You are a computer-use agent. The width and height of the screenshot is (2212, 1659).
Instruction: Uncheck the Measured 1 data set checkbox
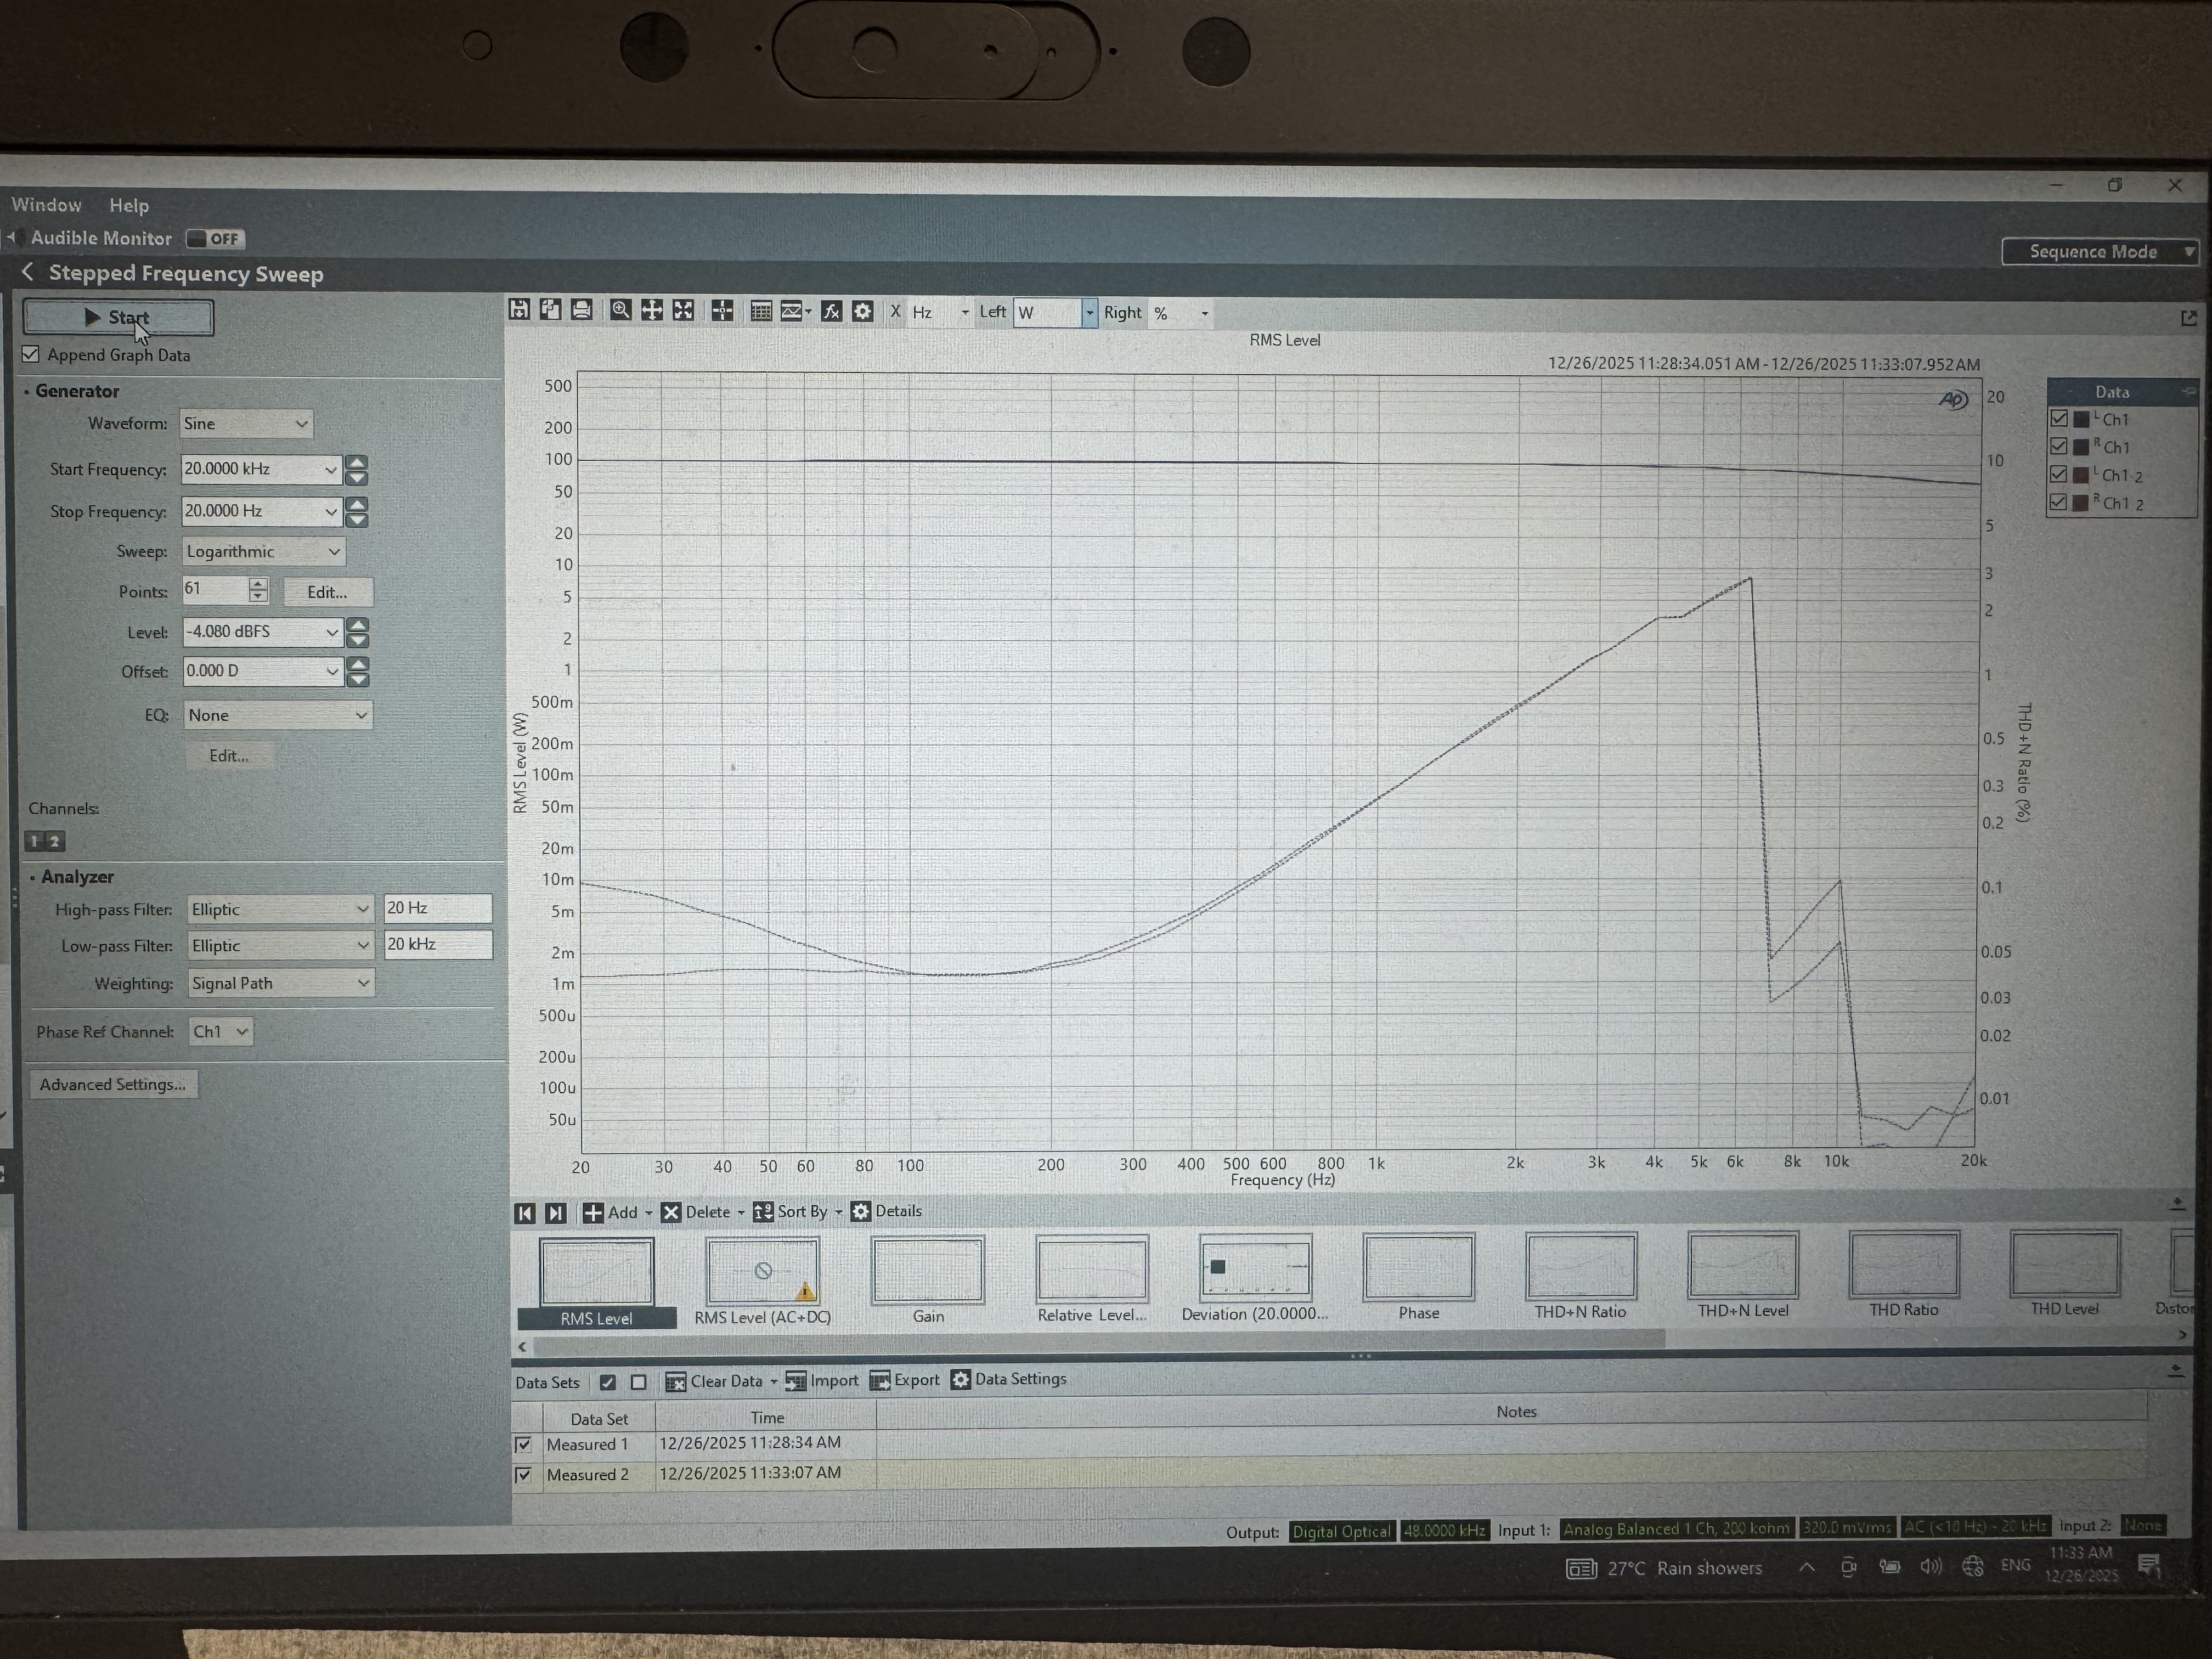[523, 1444]
